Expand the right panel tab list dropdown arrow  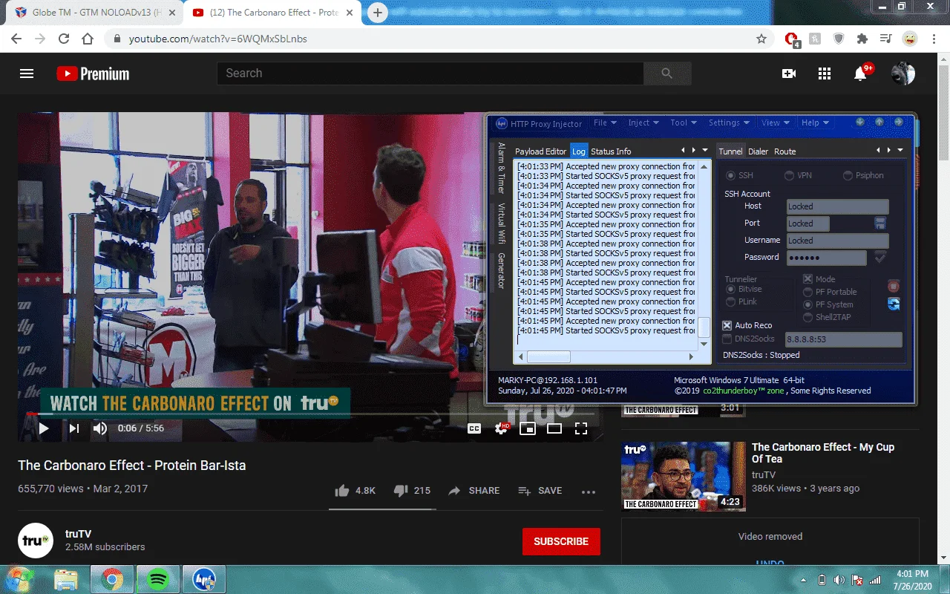(900, 151)
